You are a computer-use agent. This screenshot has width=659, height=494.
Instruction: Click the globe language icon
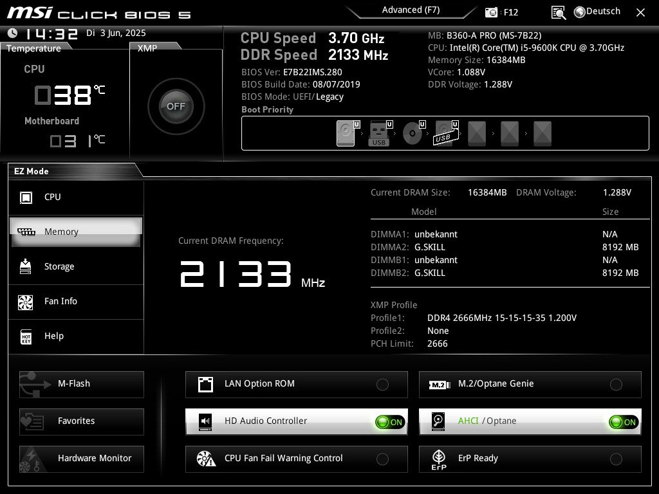click(x=579, y=12)
